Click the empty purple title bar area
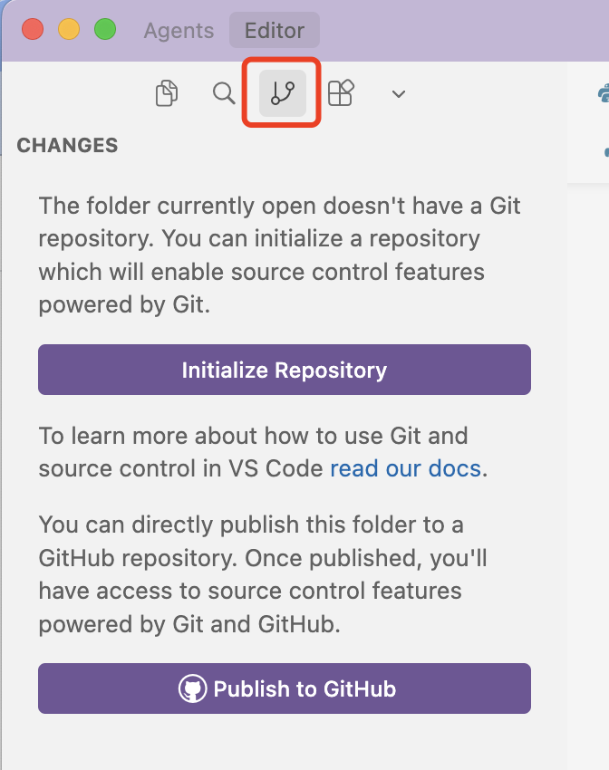 click(x=471, y=30)
